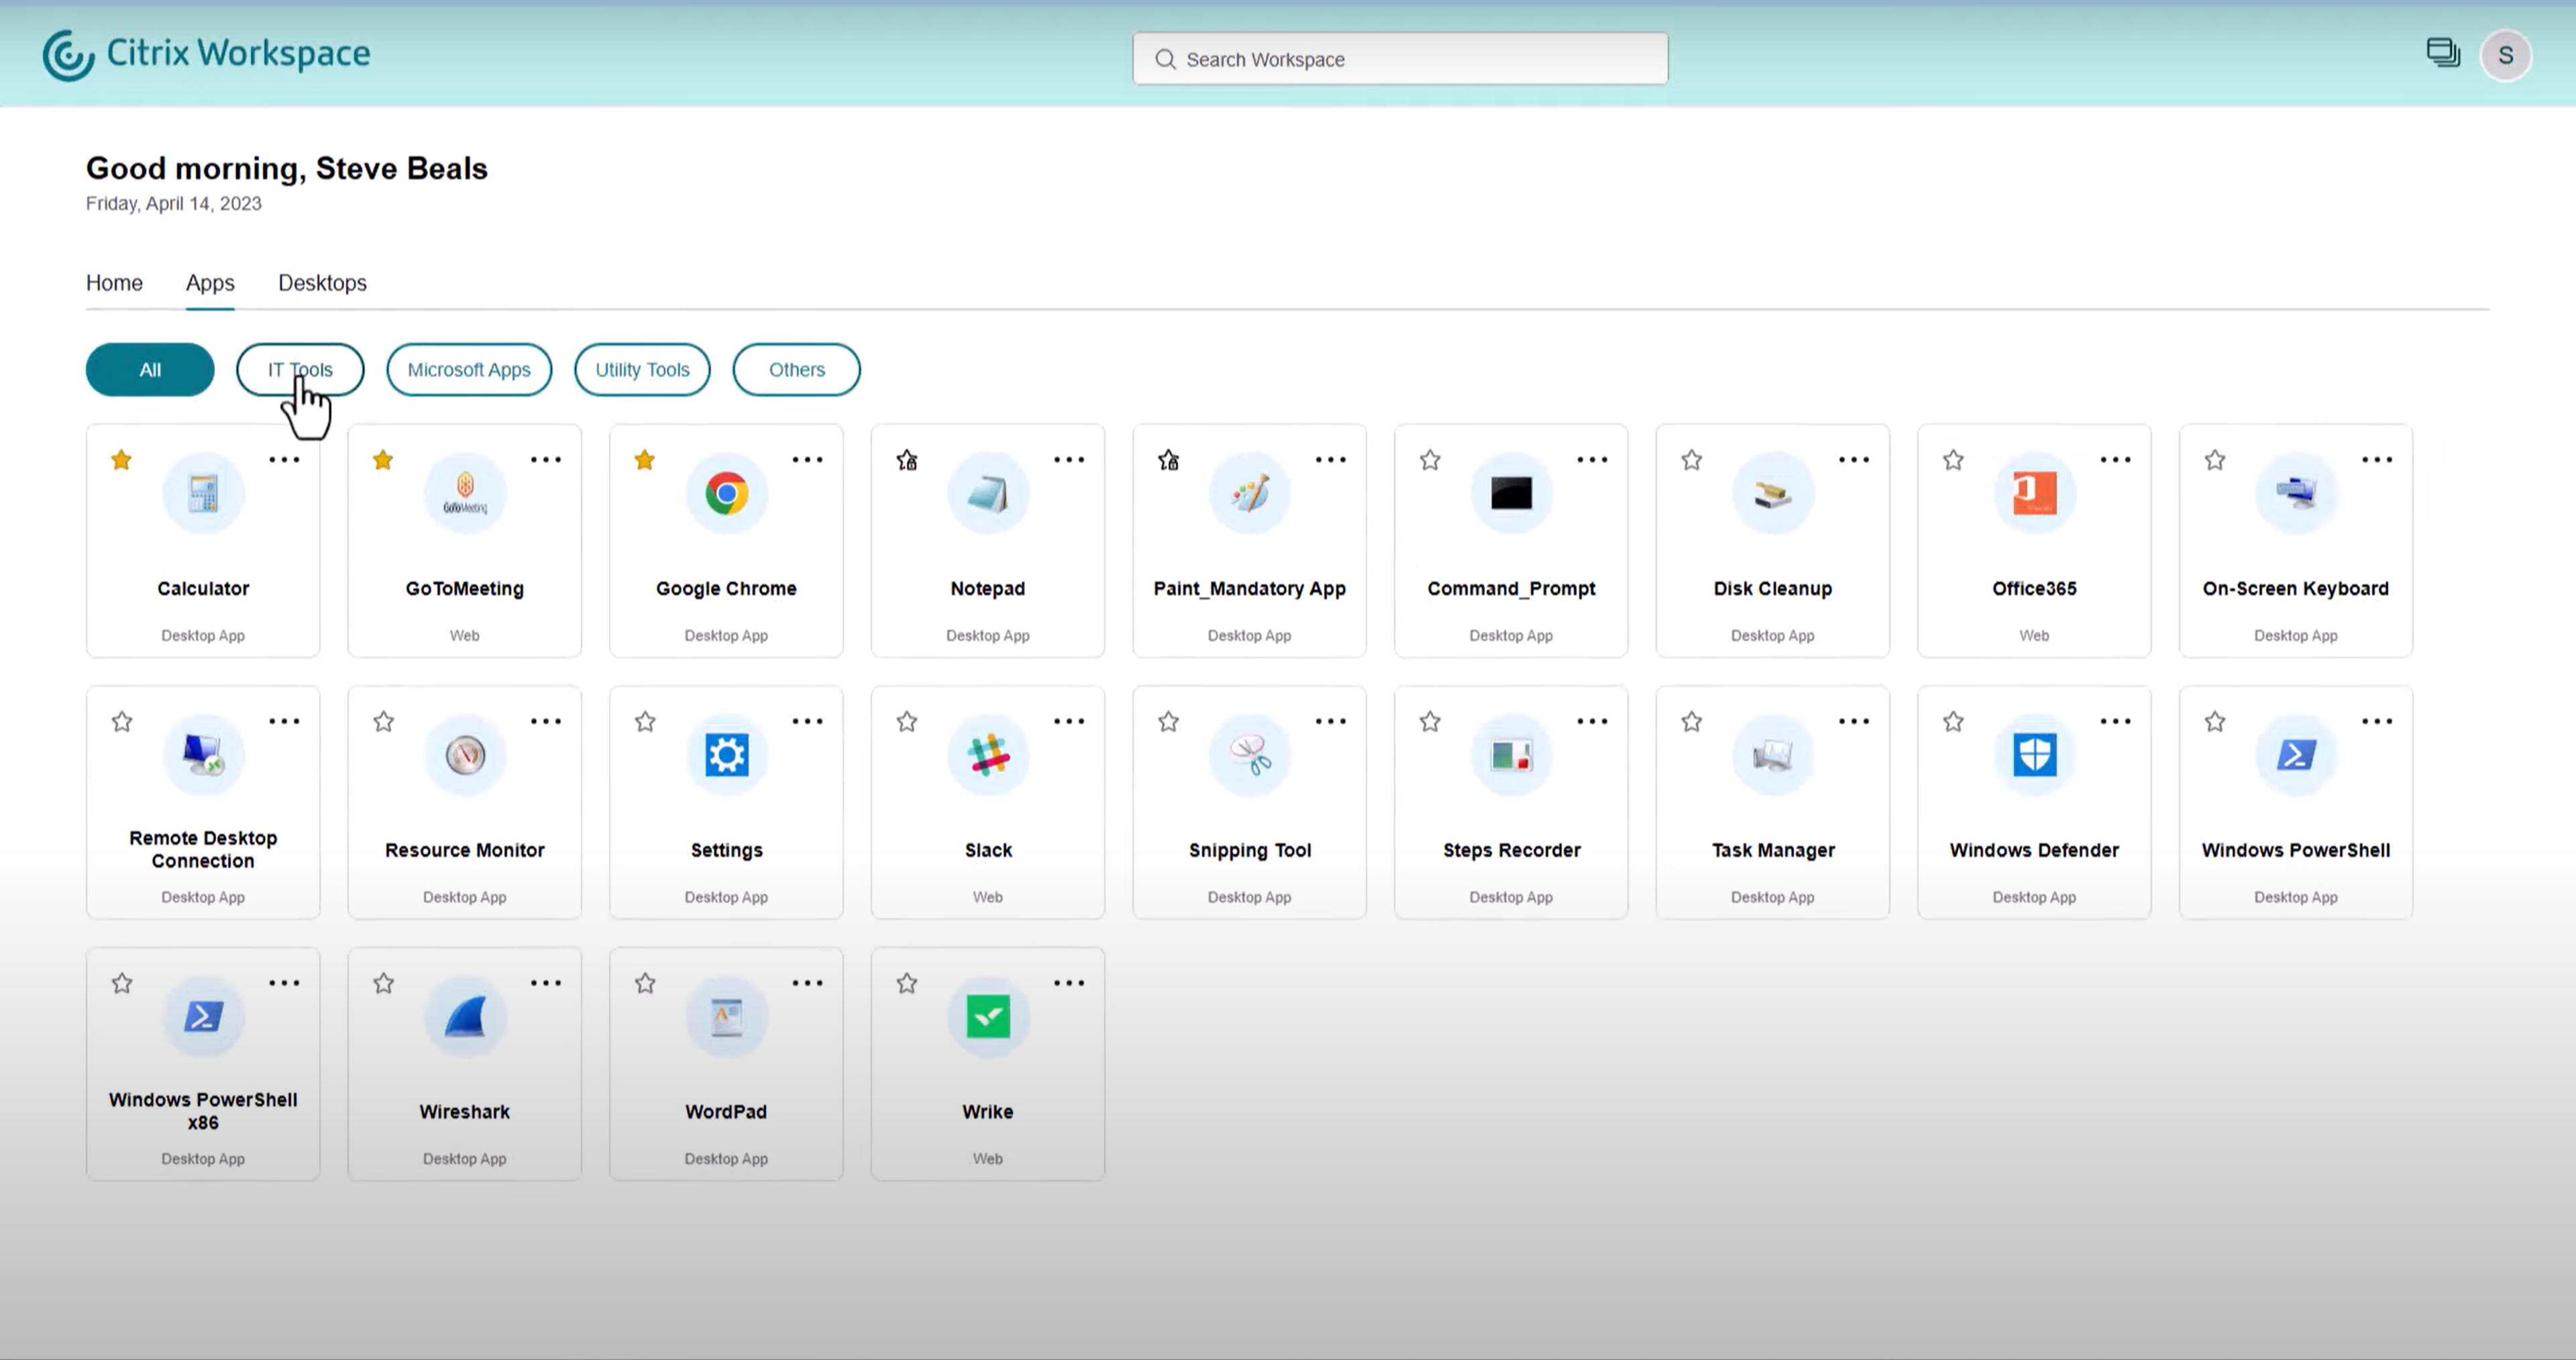
Task: Open the On-Screen Keyboard icon
Action: pos(2296,493)
